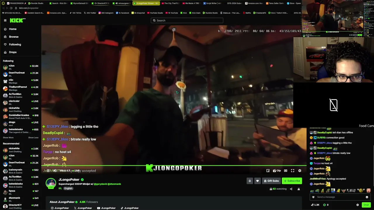Open the @dtanmanb mention link
Image resolution: width=374 pixels, height=210 pixels.
tap(114, 184)
